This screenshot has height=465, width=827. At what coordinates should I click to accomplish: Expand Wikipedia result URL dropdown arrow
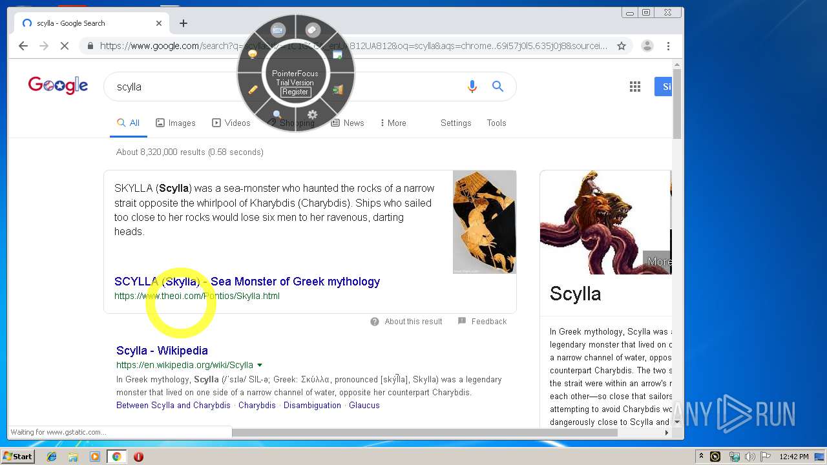click(260, 366)
